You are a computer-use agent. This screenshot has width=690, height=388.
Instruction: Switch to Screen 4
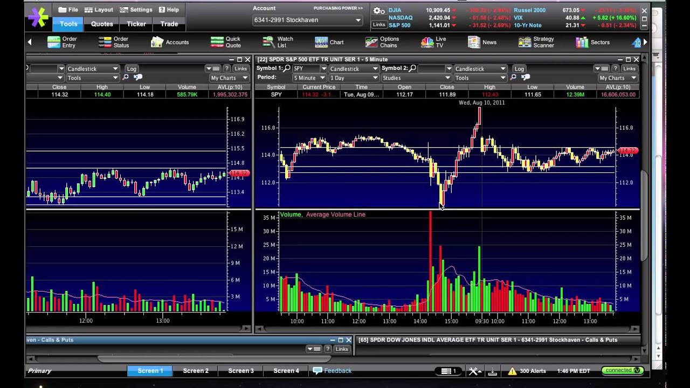pyautogui.click(x=286, y=371)
